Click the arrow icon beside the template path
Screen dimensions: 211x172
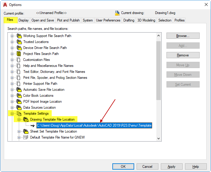33,126
